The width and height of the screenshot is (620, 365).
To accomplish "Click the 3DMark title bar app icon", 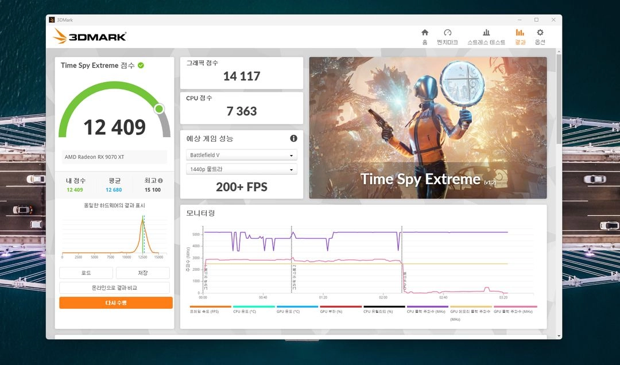I will (52, 20).
